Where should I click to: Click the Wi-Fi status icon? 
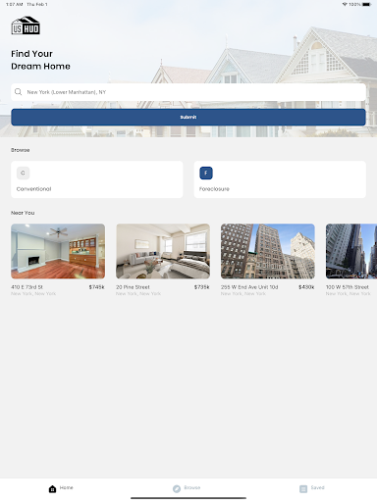tap(345, 4)
